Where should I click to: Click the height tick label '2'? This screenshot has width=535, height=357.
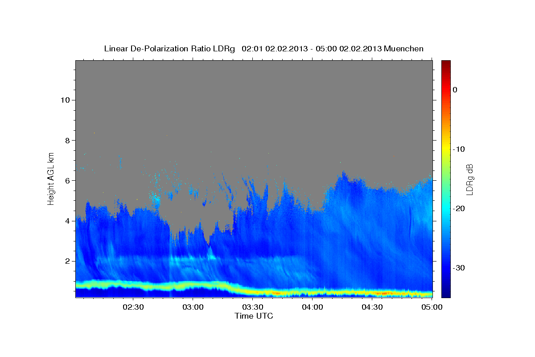point(67,261)
